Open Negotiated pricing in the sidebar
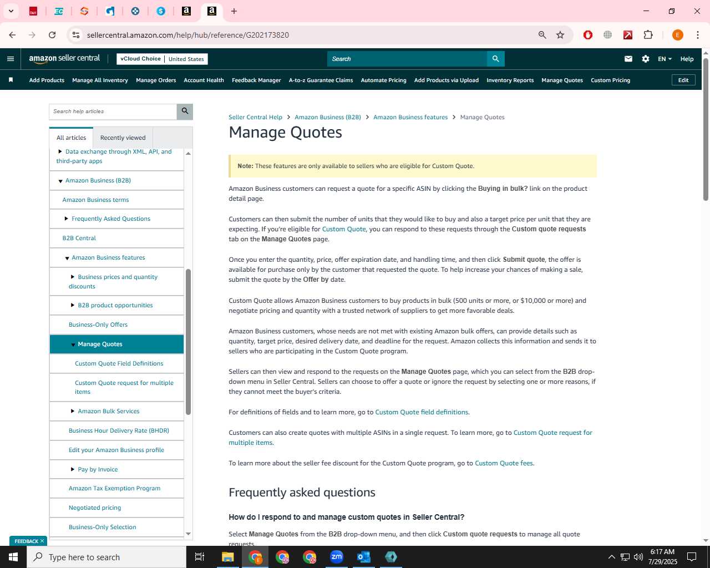 pyautogui.click(x=95, y=508)
